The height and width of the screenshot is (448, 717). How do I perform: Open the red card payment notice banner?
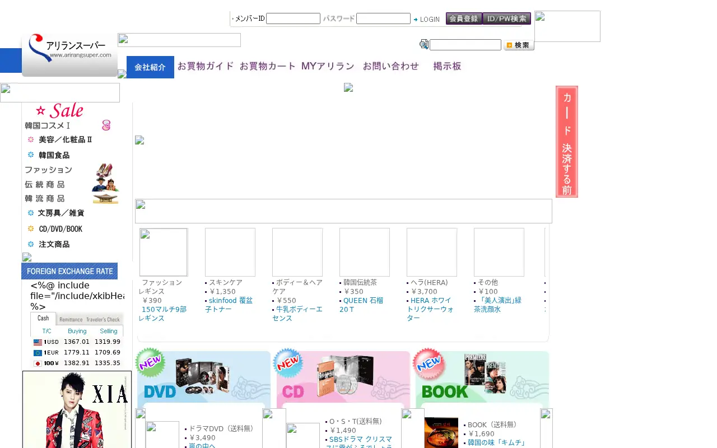tap(567, 142)
